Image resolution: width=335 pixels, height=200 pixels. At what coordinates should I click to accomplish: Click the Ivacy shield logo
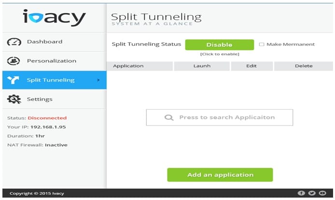(x=35, y=17)
